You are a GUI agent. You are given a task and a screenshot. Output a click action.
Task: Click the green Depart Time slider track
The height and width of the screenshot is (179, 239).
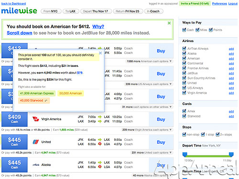pos(208,156)
